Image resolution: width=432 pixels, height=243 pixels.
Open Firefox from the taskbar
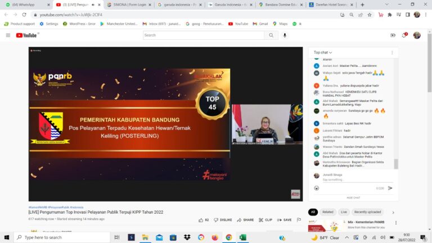(x=215, y=237)
